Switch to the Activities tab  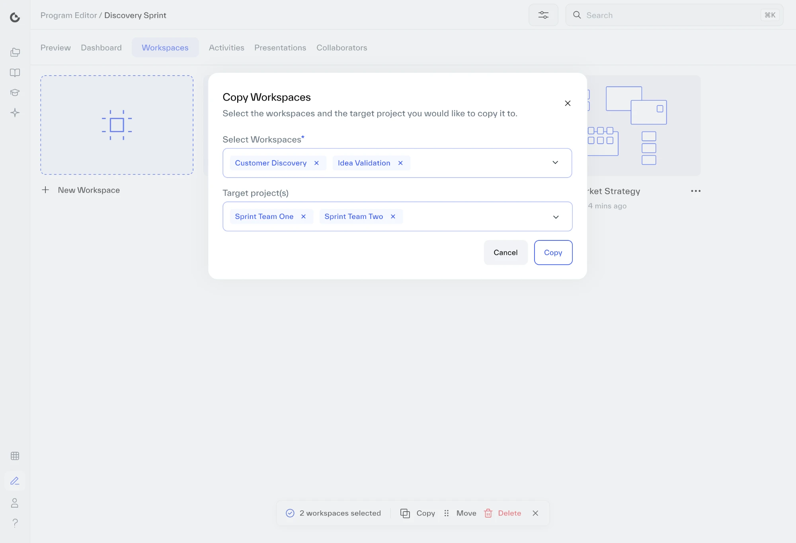[226, 47]
